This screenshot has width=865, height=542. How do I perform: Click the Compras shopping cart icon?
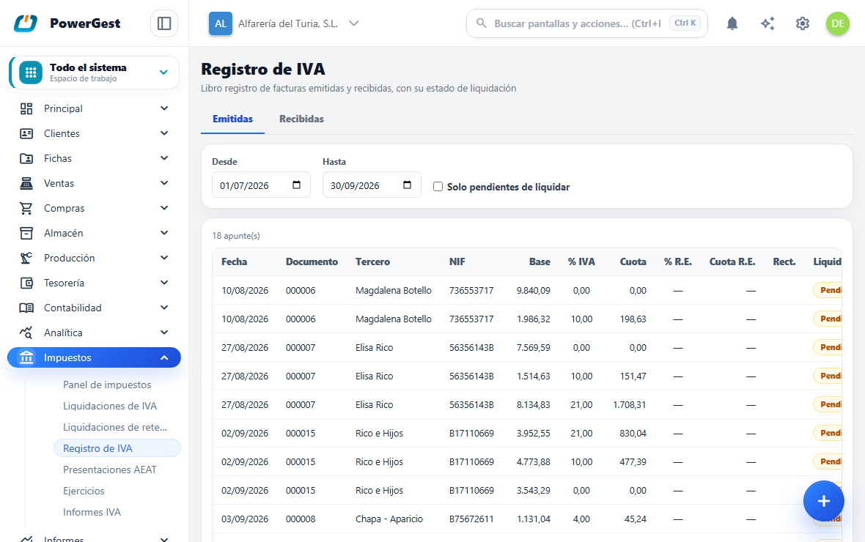pyautogui.click(x=26, y=208)
